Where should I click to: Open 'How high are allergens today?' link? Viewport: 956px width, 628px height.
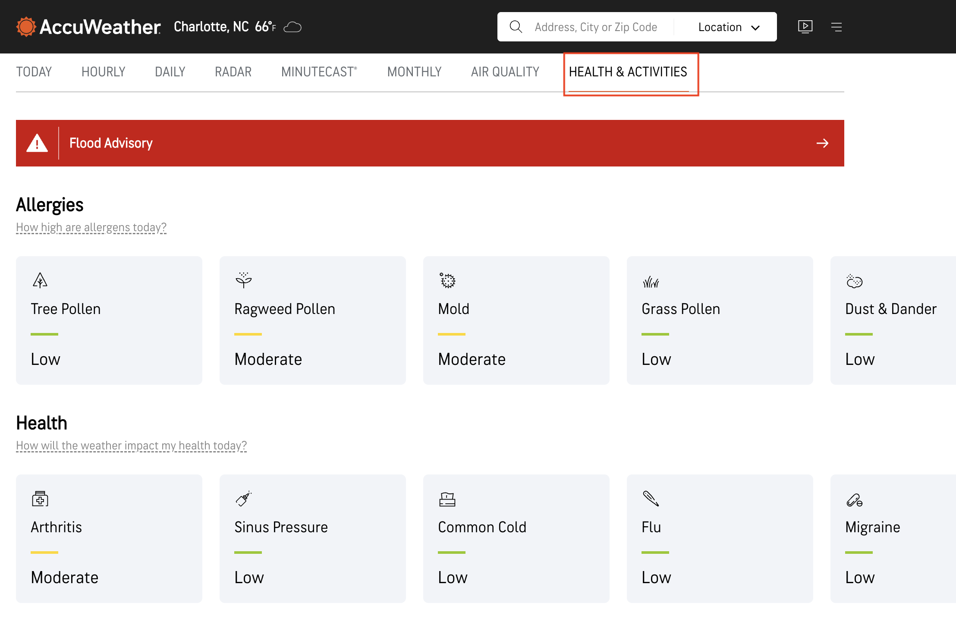91,227
